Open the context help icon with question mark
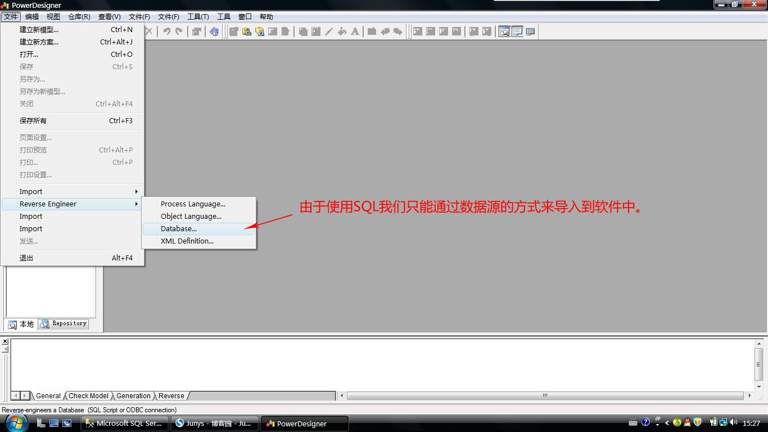Screen dimensions: 768x432 tap(214, 31)
